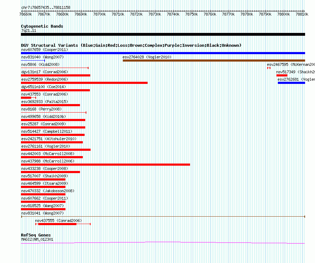Select the RefSeq Genes track heading
Viewport: 315px width, 263px height.
tap(36, 235)
